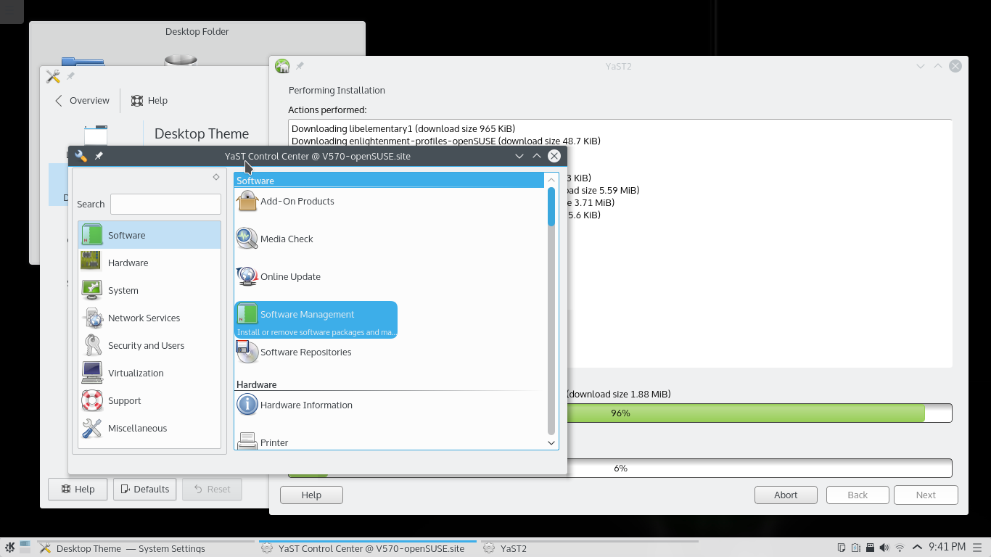Click the 9:41 PM clock
Image resolution: width=991 pixels, height=557 pixels.
(947, 547)
